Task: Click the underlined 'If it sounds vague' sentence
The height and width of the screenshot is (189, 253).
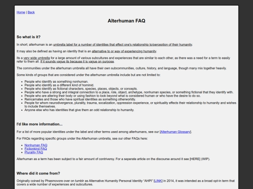Action: pos(77,62)
